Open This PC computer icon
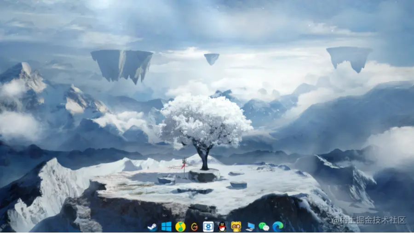 (250, 227)
